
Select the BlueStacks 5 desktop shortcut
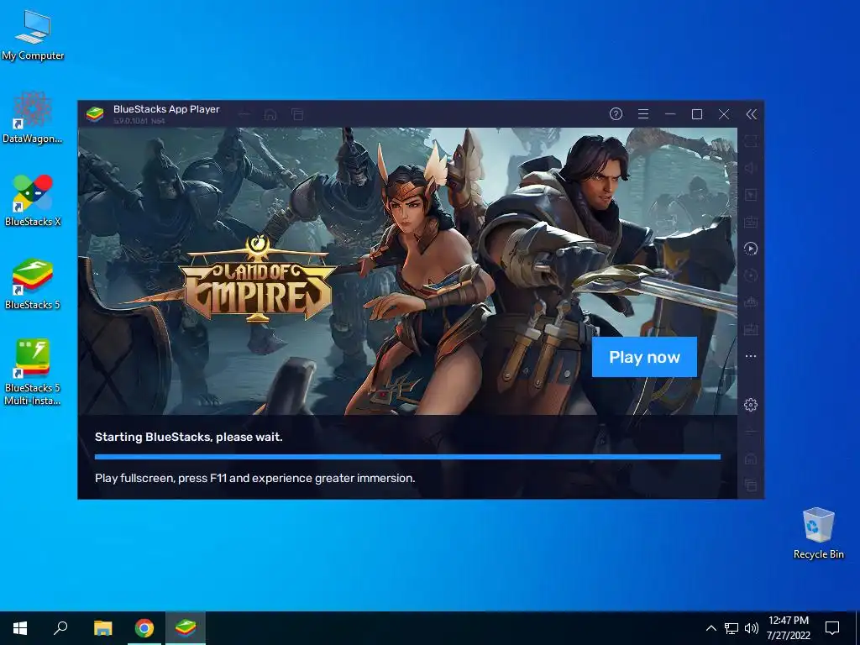point(33,284)
